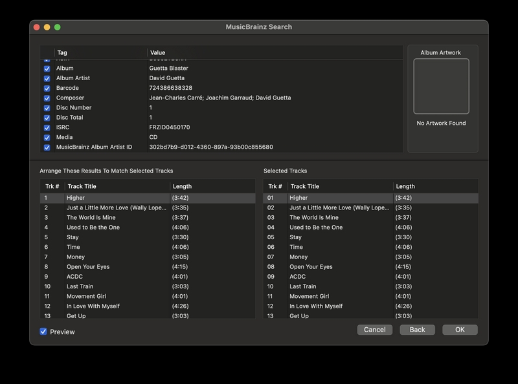Click the Jean-Charles Carré composer value
518x384 pixels.
(220, 98)
